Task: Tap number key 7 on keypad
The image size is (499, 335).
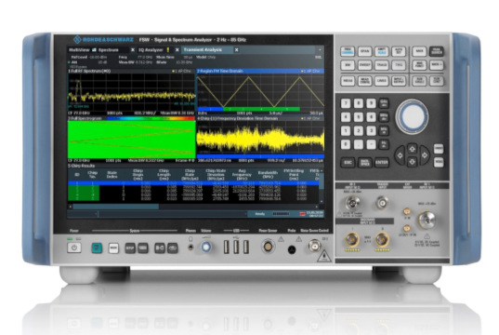Action: 346,103
